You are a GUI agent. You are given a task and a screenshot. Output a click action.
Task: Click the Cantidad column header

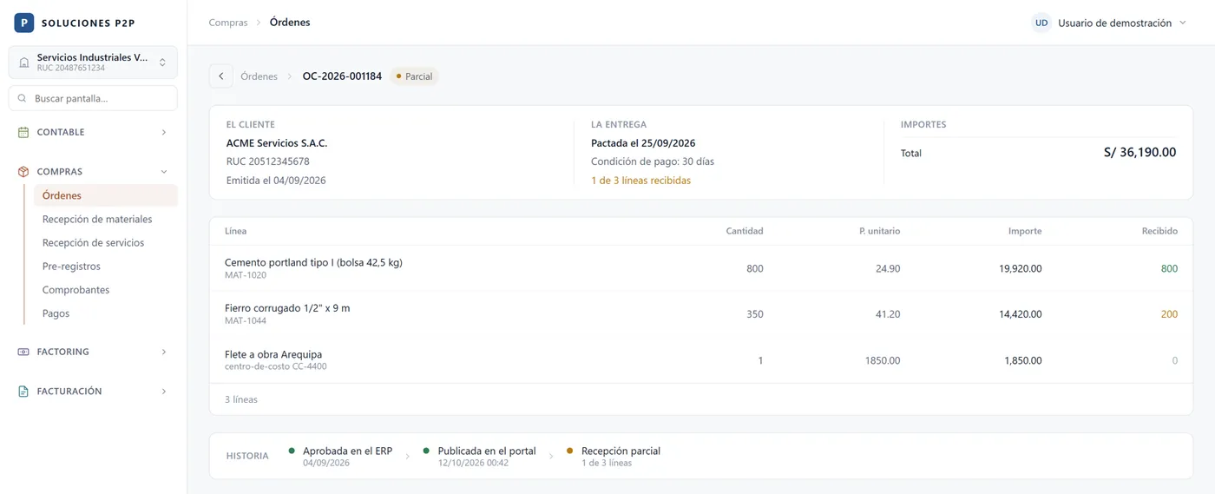745,231
